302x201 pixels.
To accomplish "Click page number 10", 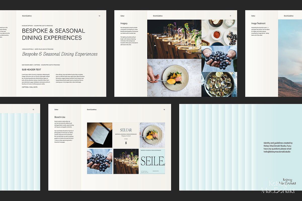I will (99, 16).
